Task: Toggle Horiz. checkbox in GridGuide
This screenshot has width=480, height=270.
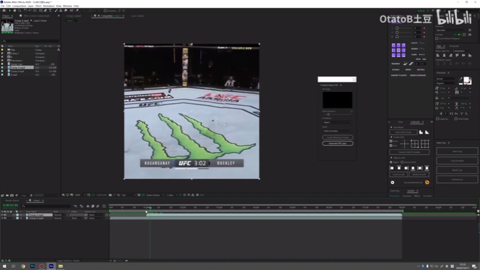Action: pos(391,141)
